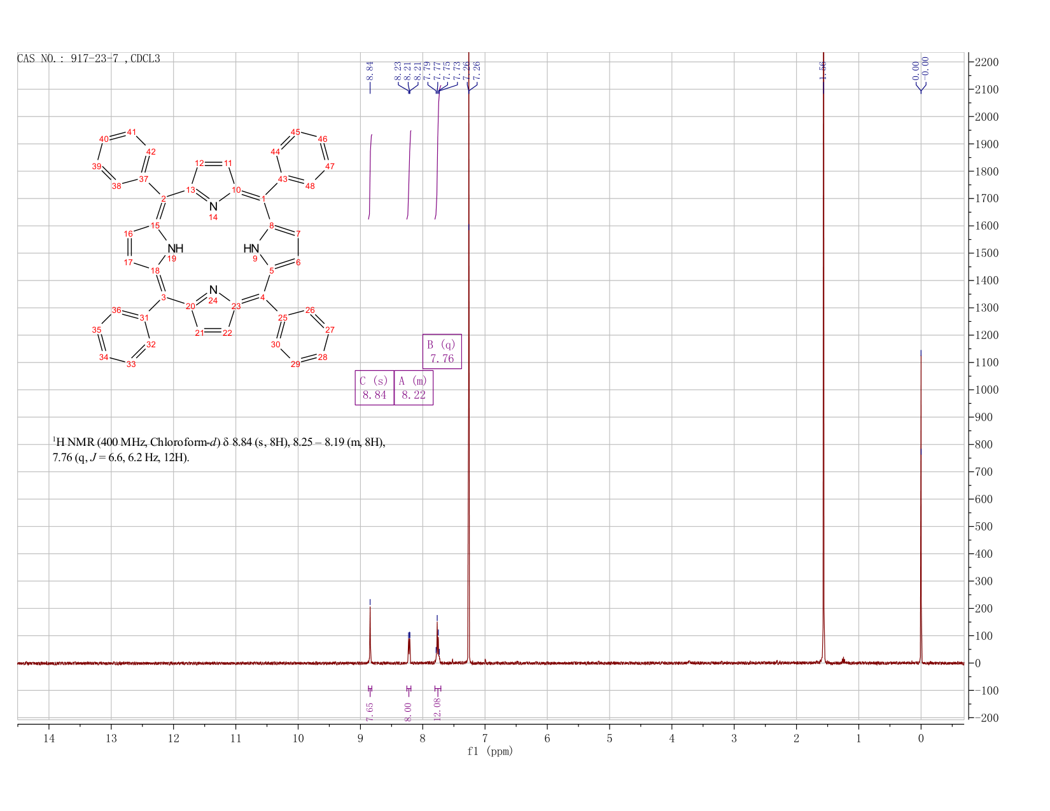1050x811 pixels.
Task: Click y-axis tick label 1000
Action: (986, 390)
